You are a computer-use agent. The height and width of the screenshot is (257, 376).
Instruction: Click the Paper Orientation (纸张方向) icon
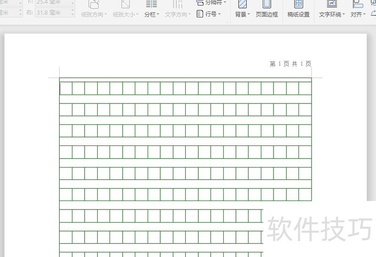(94, 4)
